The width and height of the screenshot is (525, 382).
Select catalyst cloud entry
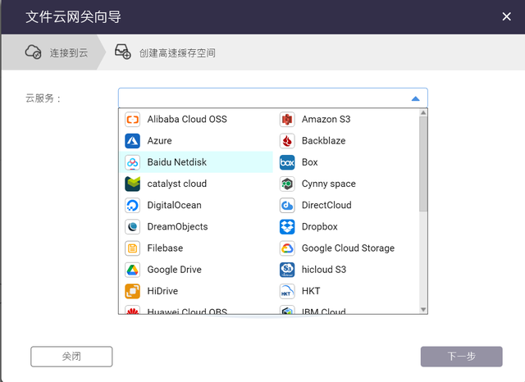pyautogui.click(x=196, y=184)
